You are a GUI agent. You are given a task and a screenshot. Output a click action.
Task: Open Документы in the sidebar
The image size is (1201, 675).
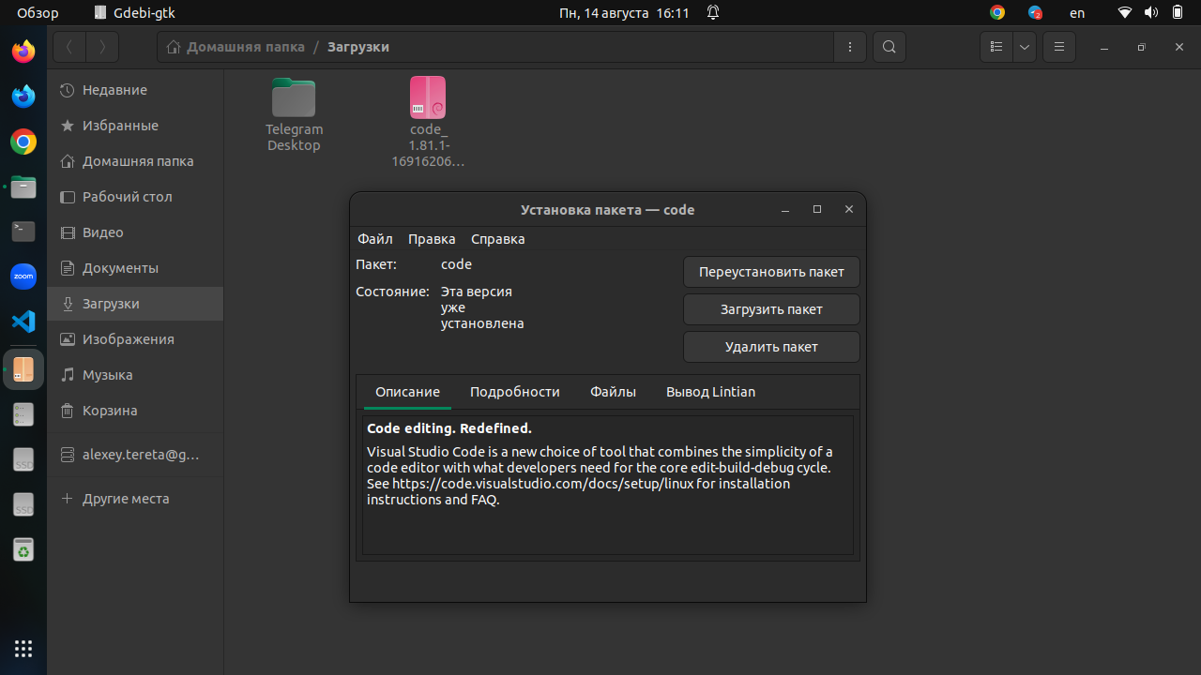[x=135, y=268]
